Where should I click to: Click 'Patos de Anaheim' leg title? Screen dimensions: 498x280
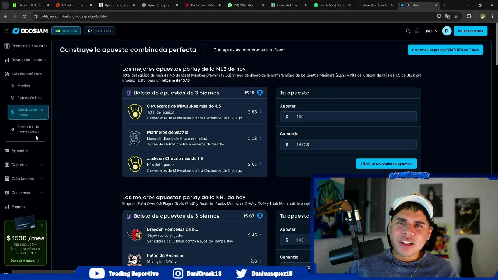[x=165, y=255]
